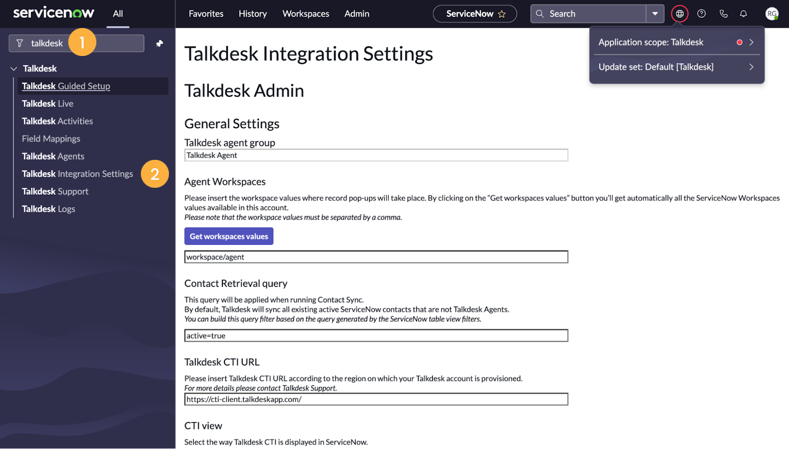Open the RG user avatar menu
The width and height of the screenshot is (789, 449).
point(771,13)
